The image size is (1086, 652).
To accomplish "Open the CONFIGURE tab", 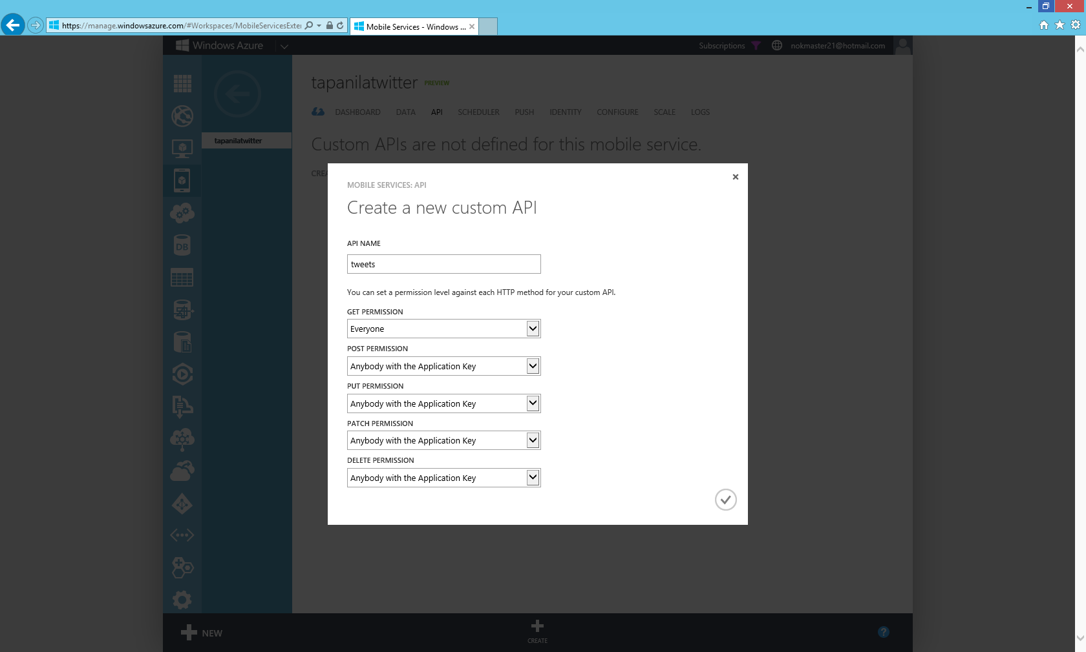I will 617,112.
